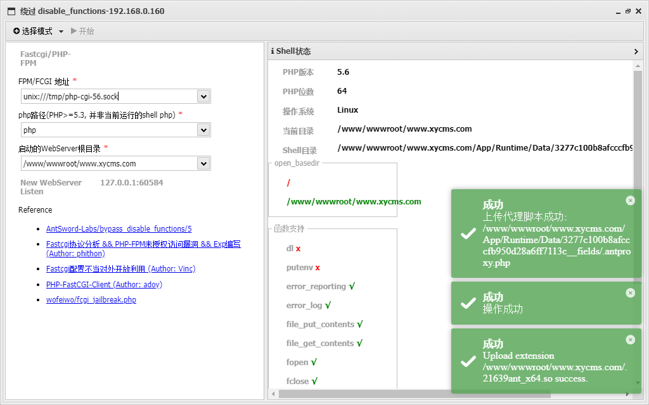Click the red x beside dl
The width and height of the screenshot is (649, 405).
298,249
